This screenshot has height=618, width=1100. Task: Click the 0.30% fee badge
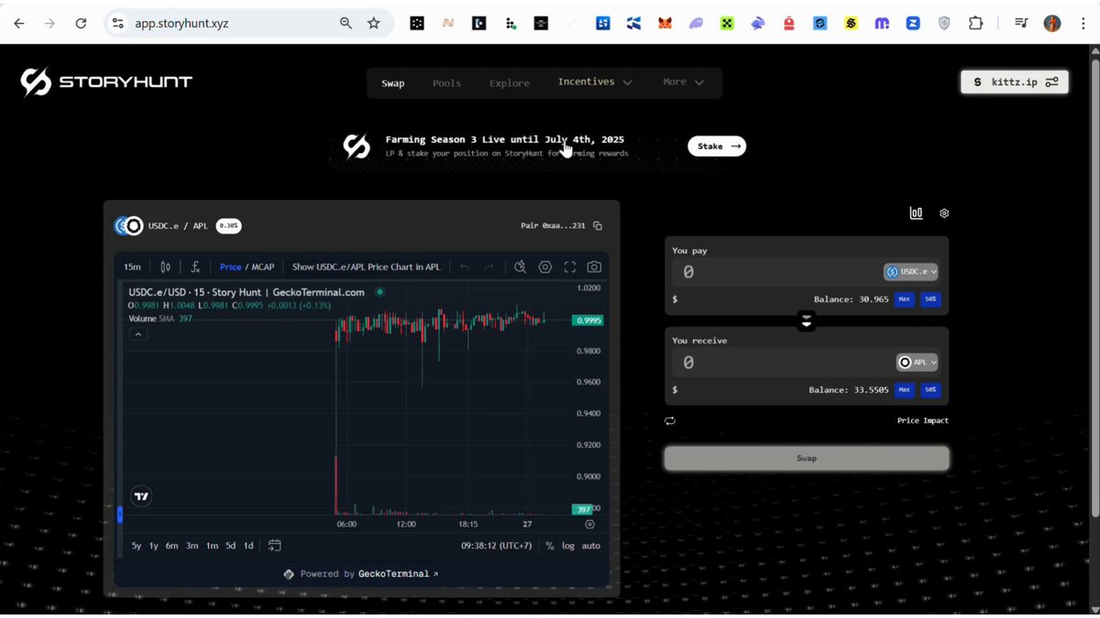(229, 225)
